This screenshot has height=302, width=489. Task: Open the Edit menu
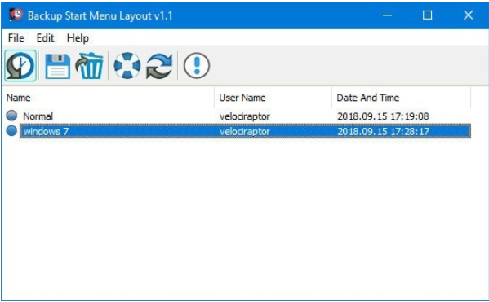coord(45,38)
